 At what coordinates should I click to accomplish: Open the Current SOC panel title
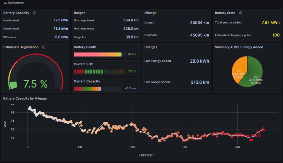[83, 64]
